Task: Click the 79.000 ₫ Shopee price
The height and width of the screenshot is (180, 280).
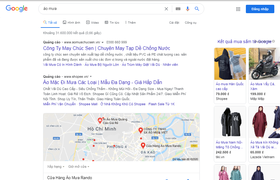Action: coord(222,94)
